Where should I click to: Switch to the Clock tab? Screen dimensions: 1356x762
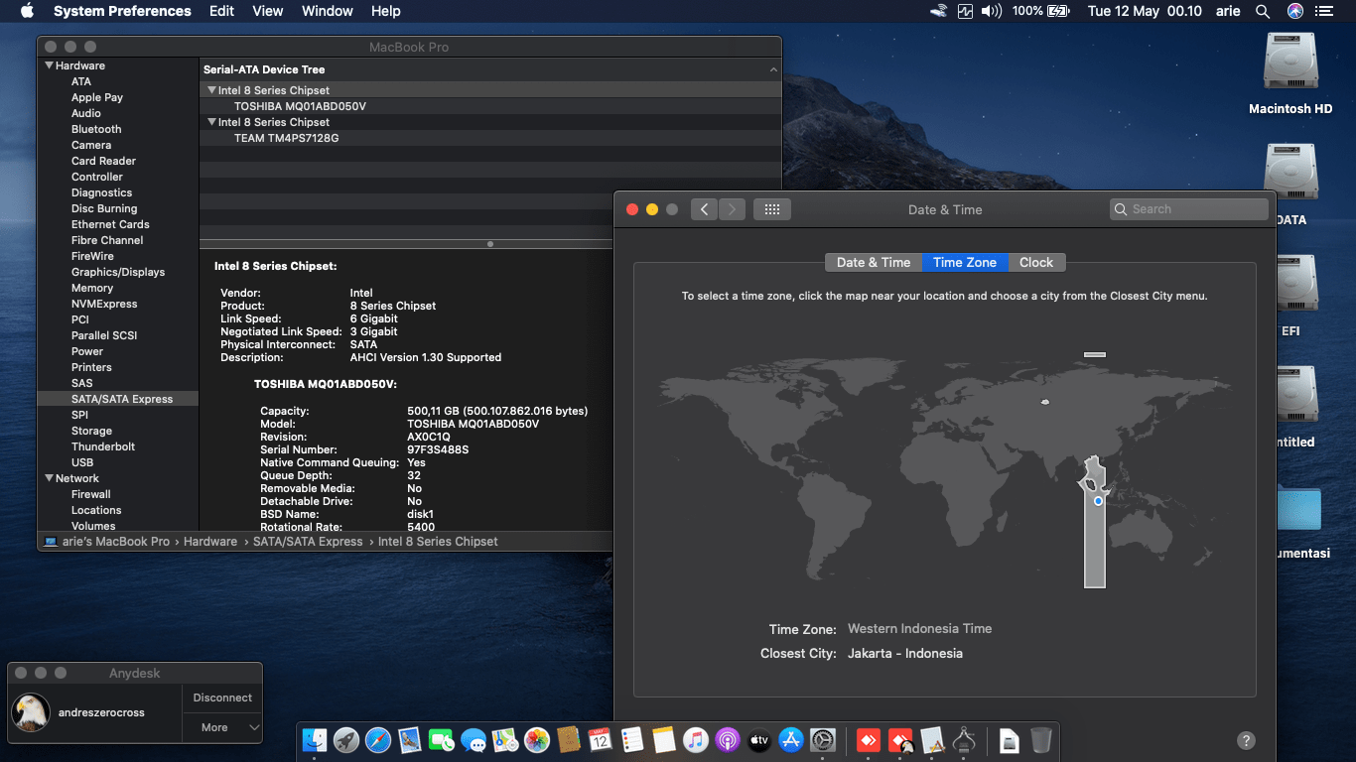(1036, 263)
